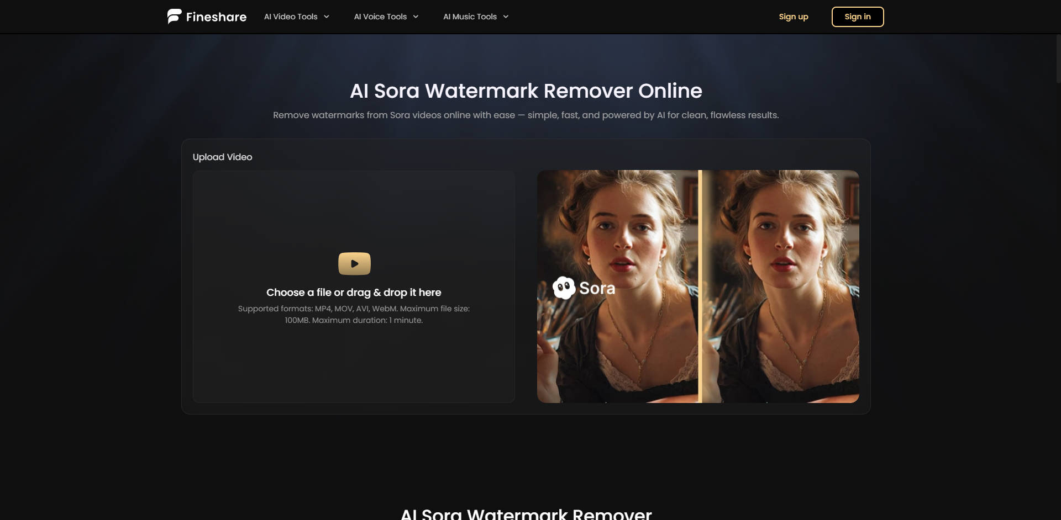This screenshot has height=520, width=1061.
Task: Click the Choose a file text
Action: coord(354,292)
